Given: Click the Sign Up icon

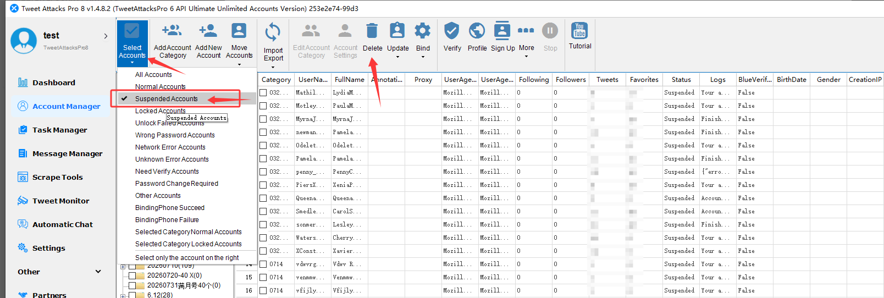Looking at the screenshot, I should click(x=502, y=30).
